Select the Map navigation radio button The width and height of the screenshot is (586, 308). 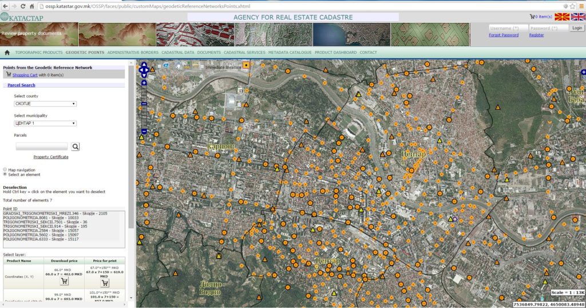tap(5, 170)
